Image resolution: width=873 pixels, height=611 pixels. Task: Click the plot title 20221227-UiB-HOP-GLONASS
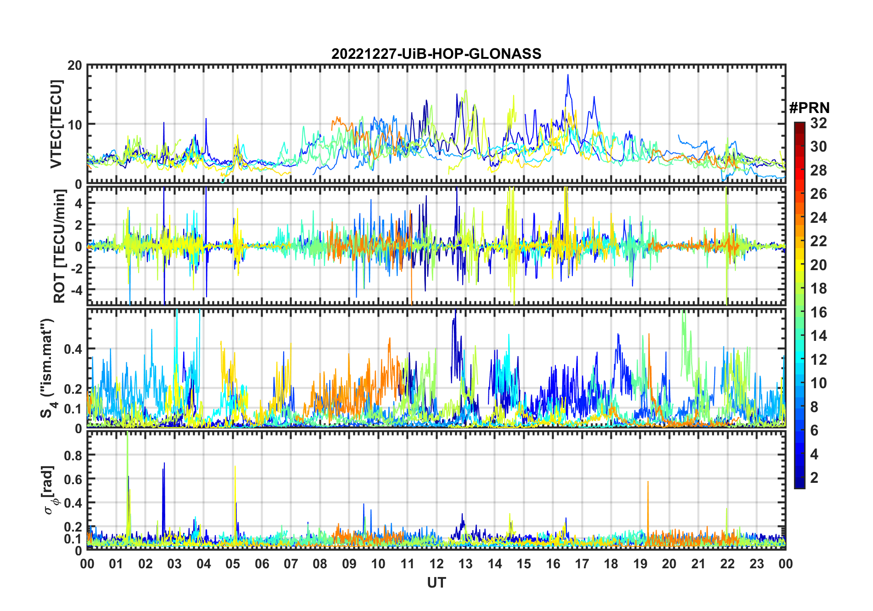click(x=436, y=54)
